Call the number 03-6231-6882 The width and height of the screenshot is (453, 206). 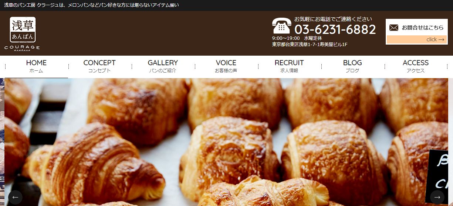[x=335, y=29]
